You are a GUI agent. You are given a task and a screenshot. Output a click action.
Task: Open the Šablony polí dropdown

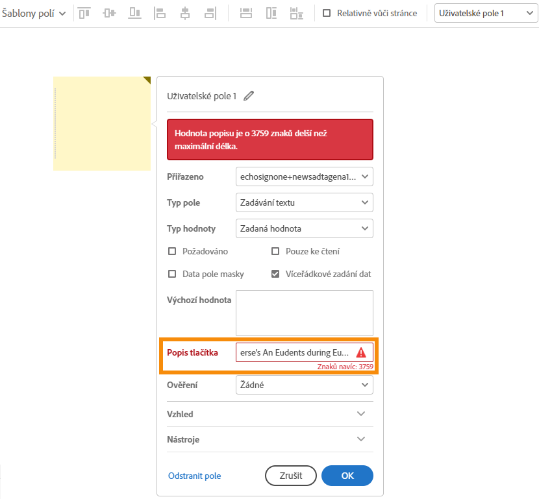point(33,14)
